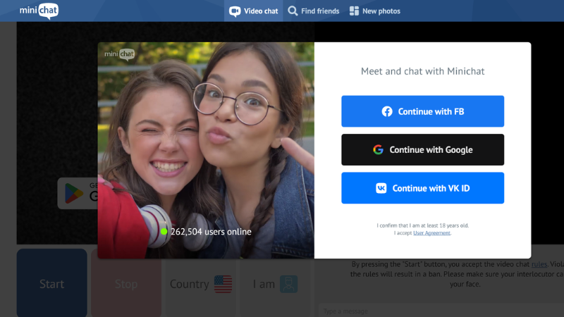564x317 pixels.
Task: Click the VK logo icon
Action: 381,188
